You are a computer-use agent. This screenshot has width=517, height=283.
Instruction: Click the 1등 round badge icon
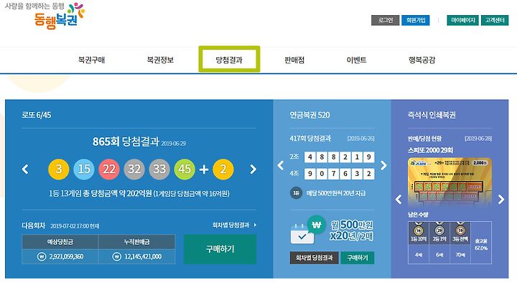pos(296,193)
